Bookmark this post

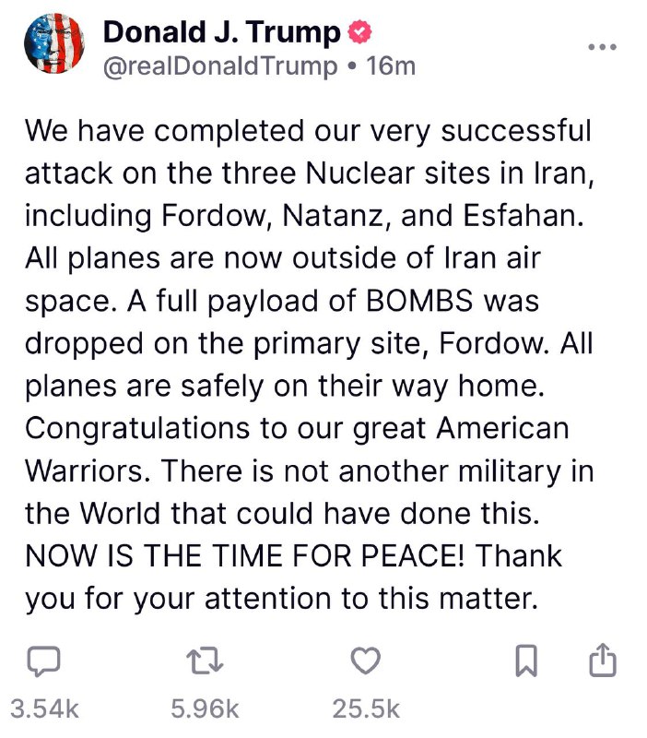click(x=526, y=661)
